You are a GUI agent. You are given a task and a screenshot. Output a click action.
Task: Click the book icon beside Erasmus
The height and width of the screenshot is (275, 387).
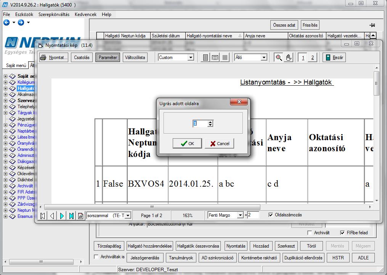click(x=13, y=216)
